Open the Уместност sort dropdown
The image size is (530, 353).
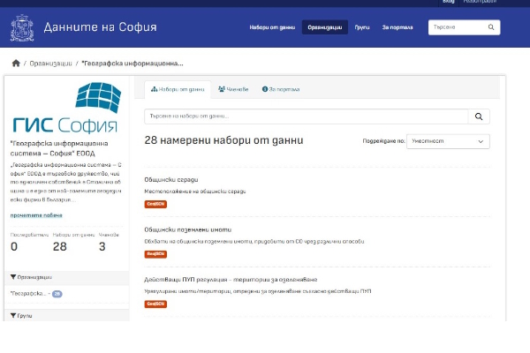[x=448, y=141]
